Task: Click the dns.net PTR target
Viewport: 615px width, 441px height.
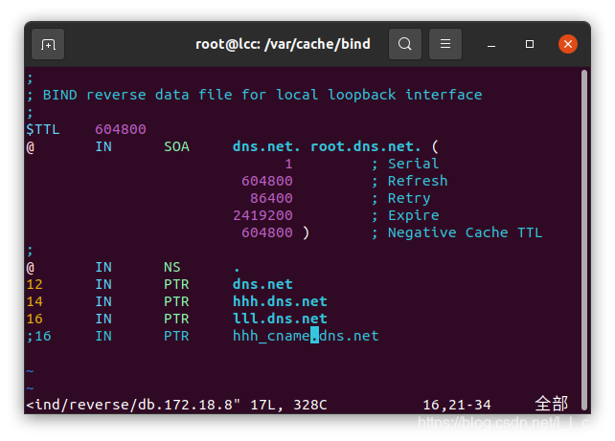Action: click(x=262, y=284)
